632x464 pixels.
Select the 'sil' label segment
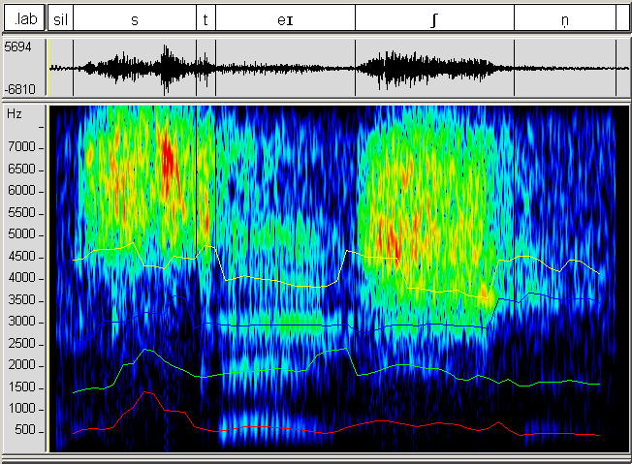click(x=61, y=18)
